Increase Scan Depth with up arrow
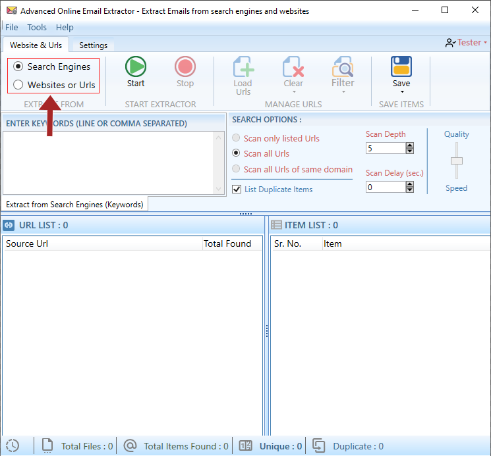 coord(409,145)
